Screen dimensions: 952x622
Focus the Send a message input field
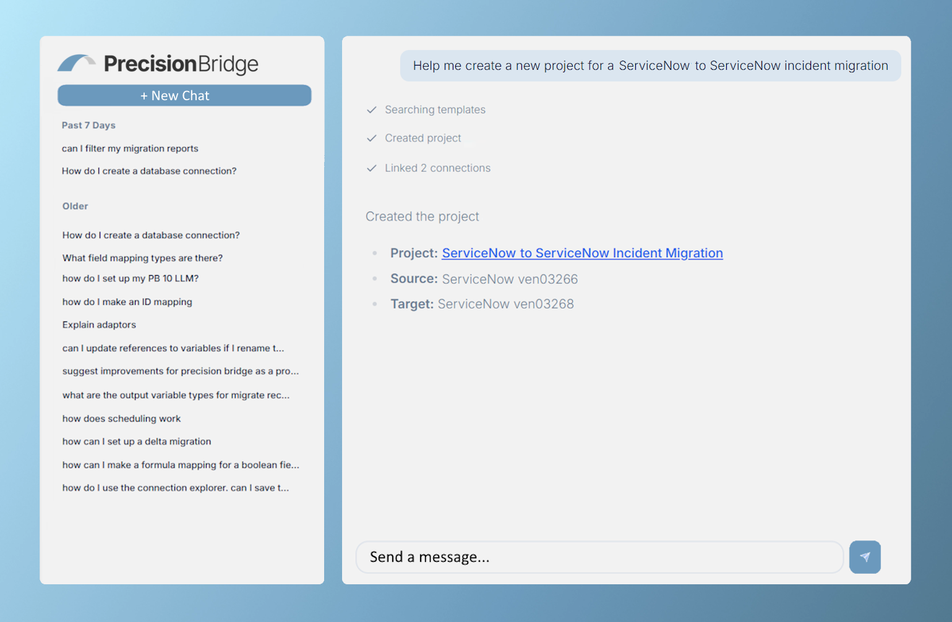pyautogui.click(x=599, y=557)
